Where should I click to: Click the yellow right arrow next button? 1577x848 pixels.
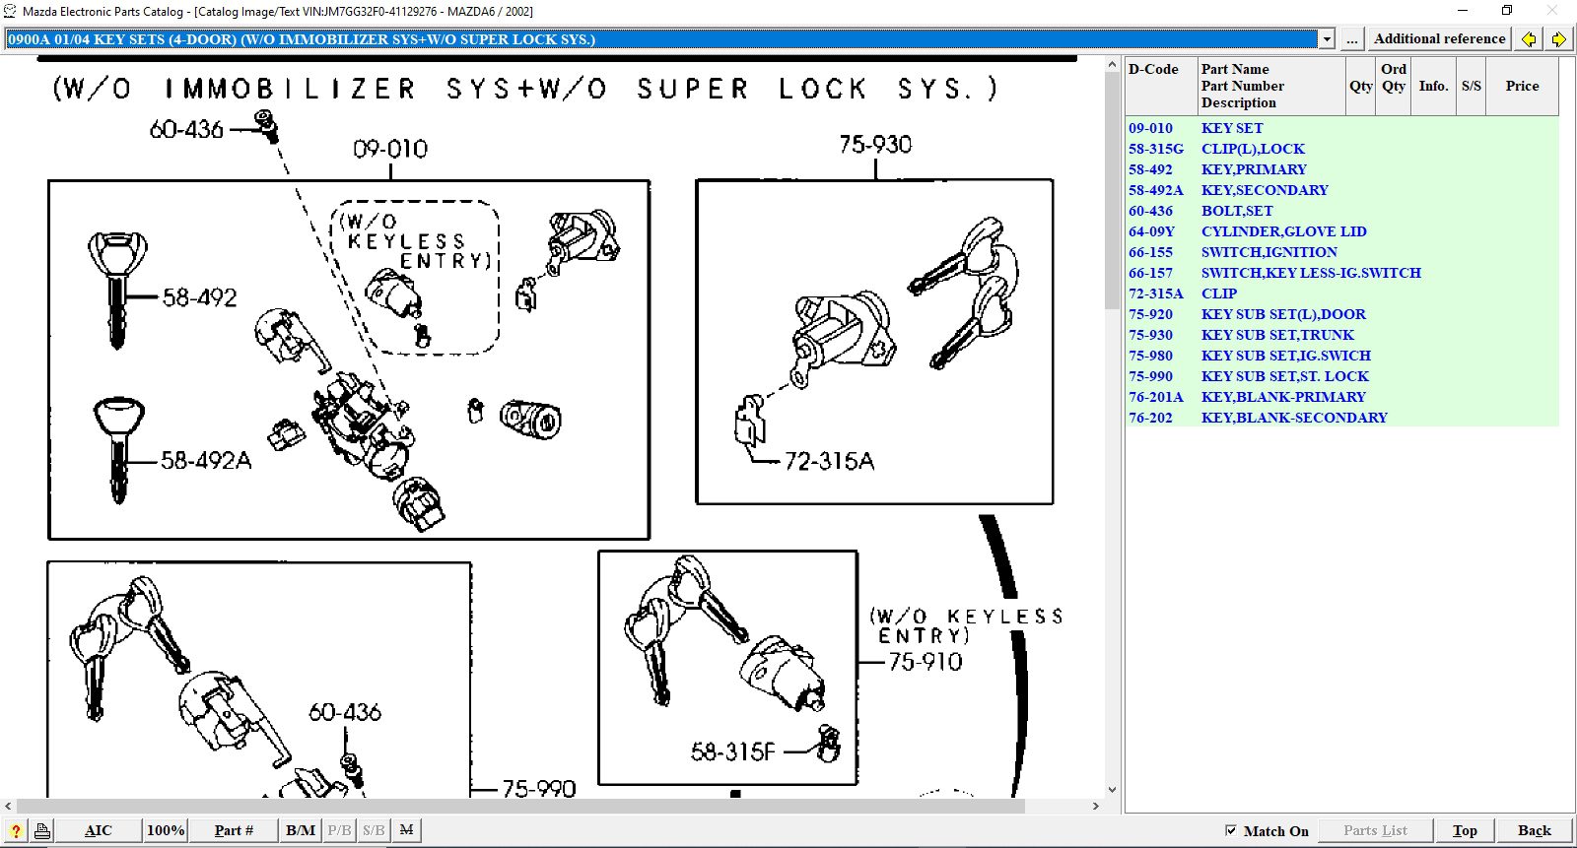point(1558,39)
